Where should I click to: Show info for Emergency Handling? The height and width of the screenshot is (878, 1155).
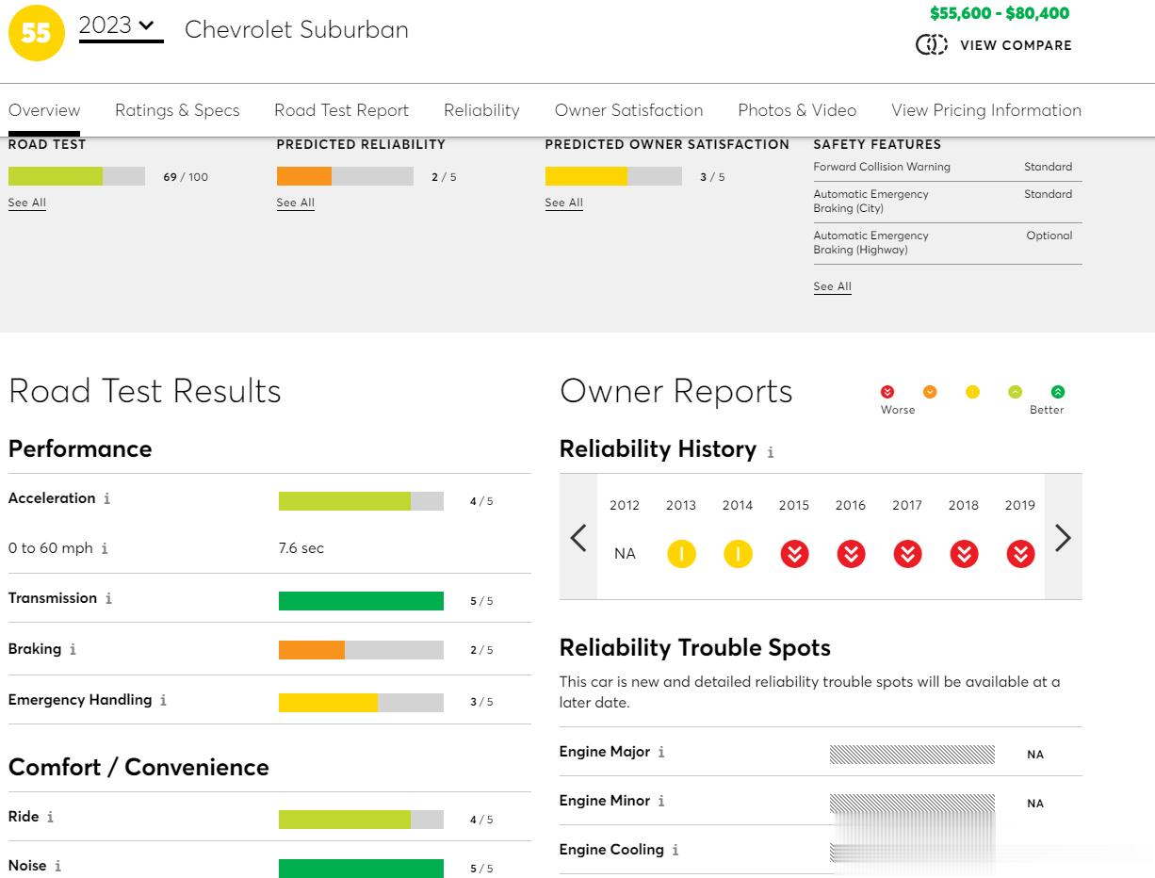point(163,701)
